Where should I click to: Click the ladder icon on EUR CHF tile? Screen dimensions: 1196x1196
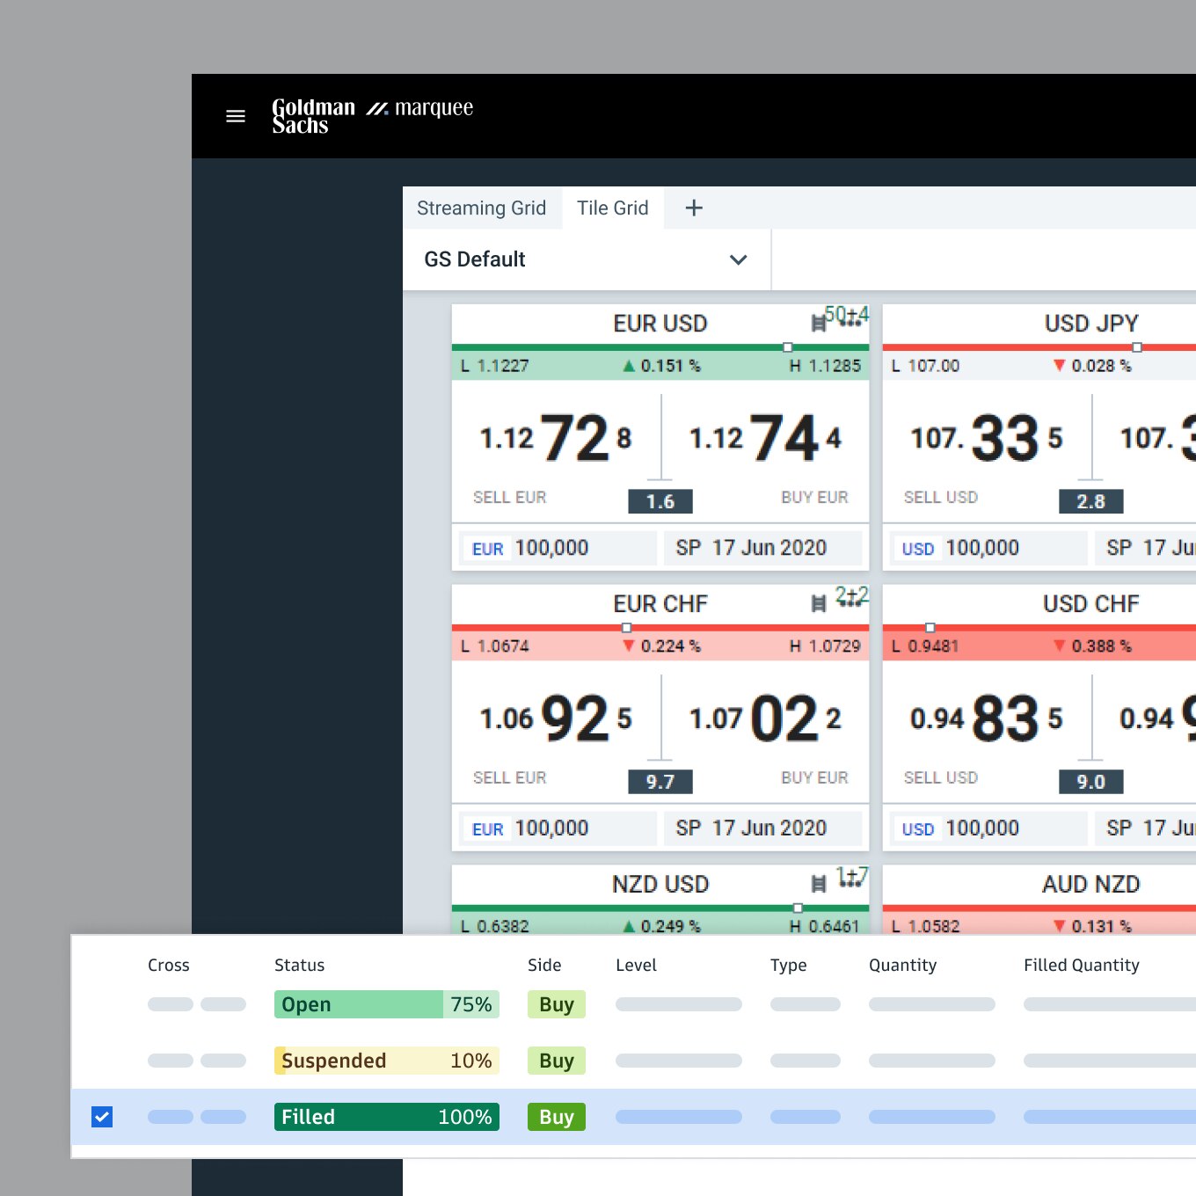(818, 603)
